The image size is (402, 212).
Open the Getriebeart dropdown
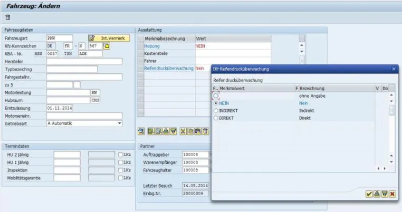(x=119, y=123)
